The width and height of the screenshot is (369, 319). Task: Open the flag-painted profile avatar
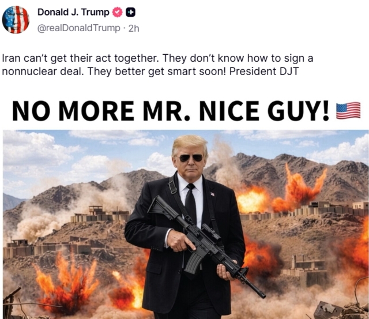(x=16, y=20)
